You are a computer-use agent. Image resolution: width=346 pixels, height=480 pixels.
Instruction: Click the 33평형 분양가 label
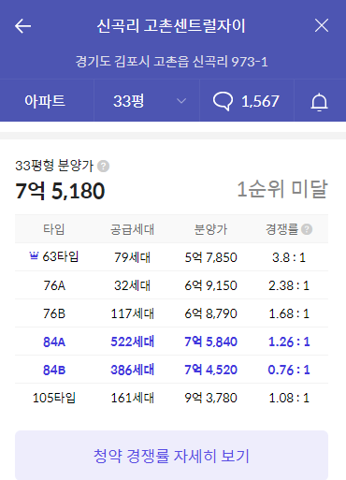(54, 166)
